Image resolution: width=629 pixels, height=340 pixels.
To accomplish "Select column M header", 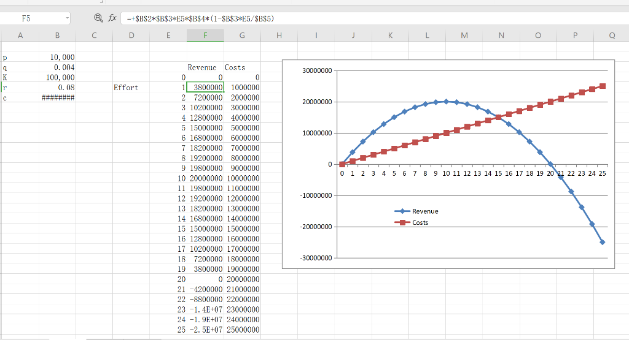I will pyautogui.click(x=464, y=35).
